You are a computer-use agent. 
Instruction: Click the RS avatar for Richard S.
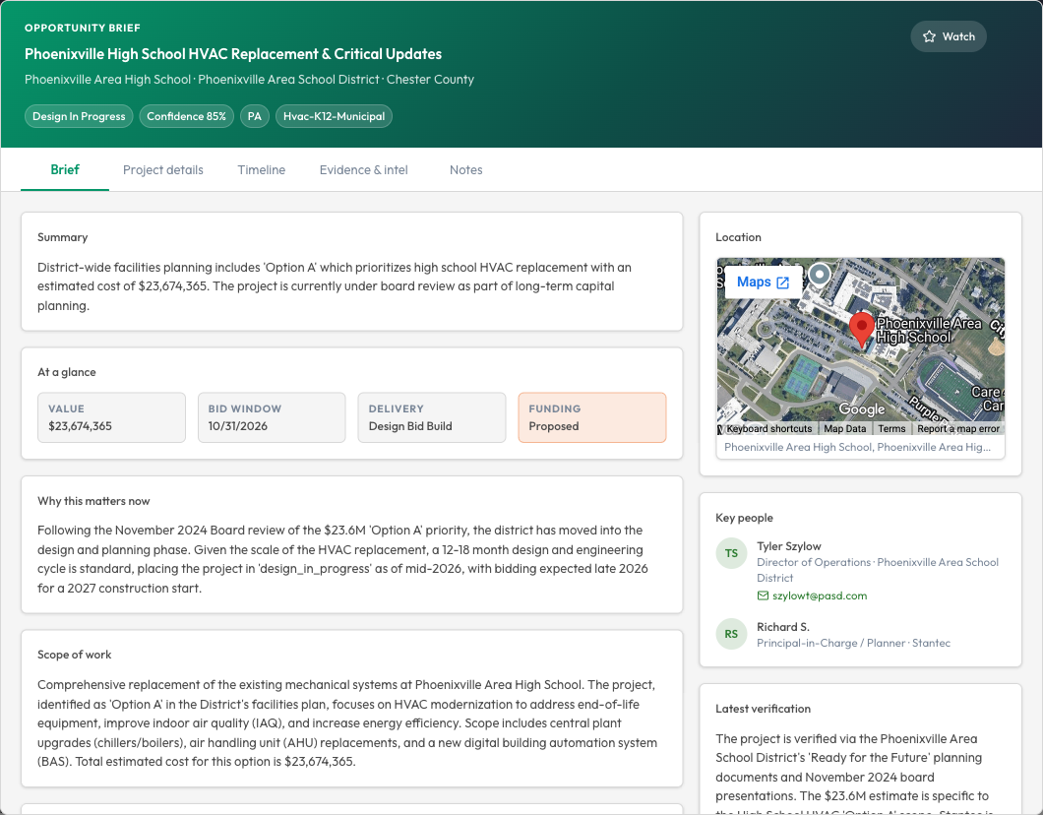731,634
